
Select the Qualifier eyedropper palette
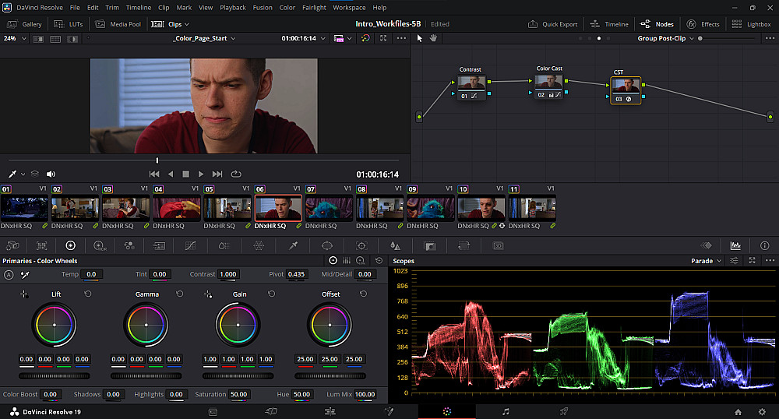294,245
